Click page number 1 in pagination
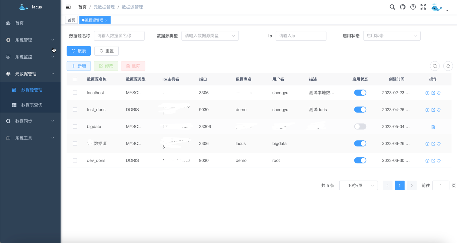Screen dimensions: 457x243 pos(399,186)
